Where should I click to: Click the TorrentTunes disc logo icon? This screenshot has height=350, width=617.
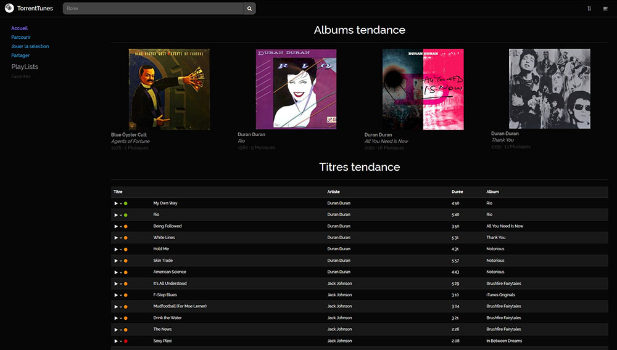9,8
